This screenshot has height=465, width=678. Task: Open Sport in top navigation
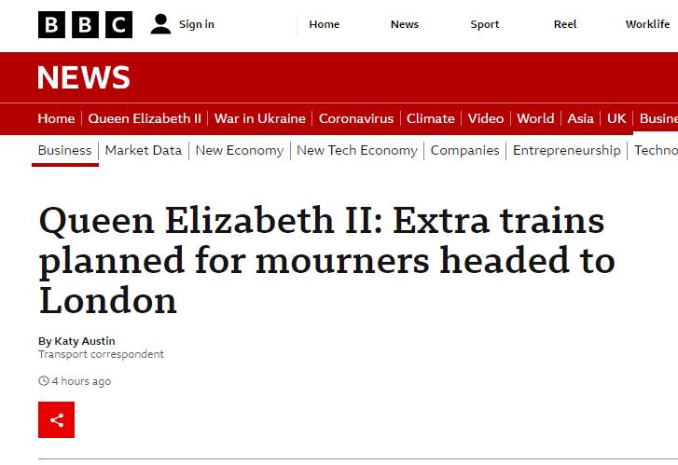tap(485, 24)
